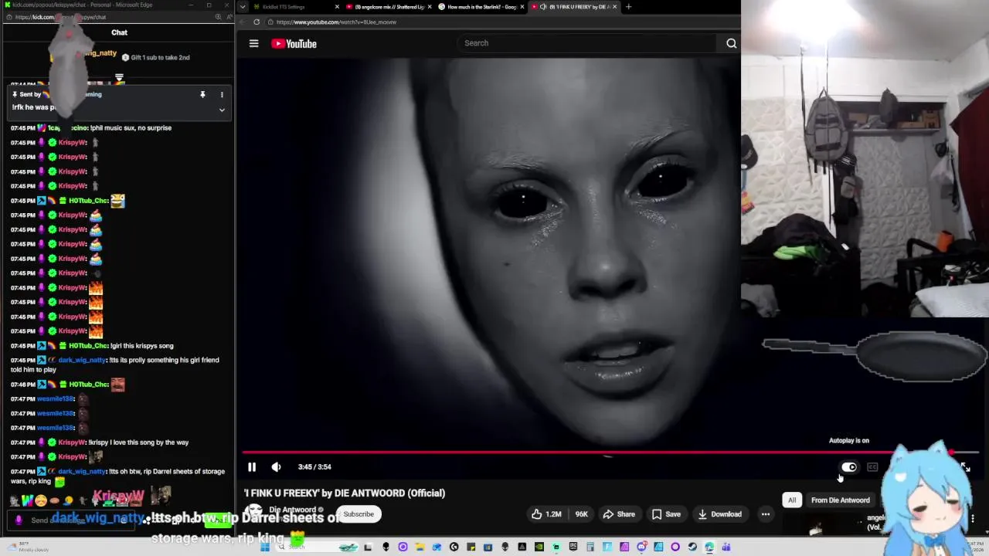This screenshot has height=556, width=989.
Task: Open dark_wig_natty's Darrel sheets message username
Action: pyautogui.click(x=82, y=472)
